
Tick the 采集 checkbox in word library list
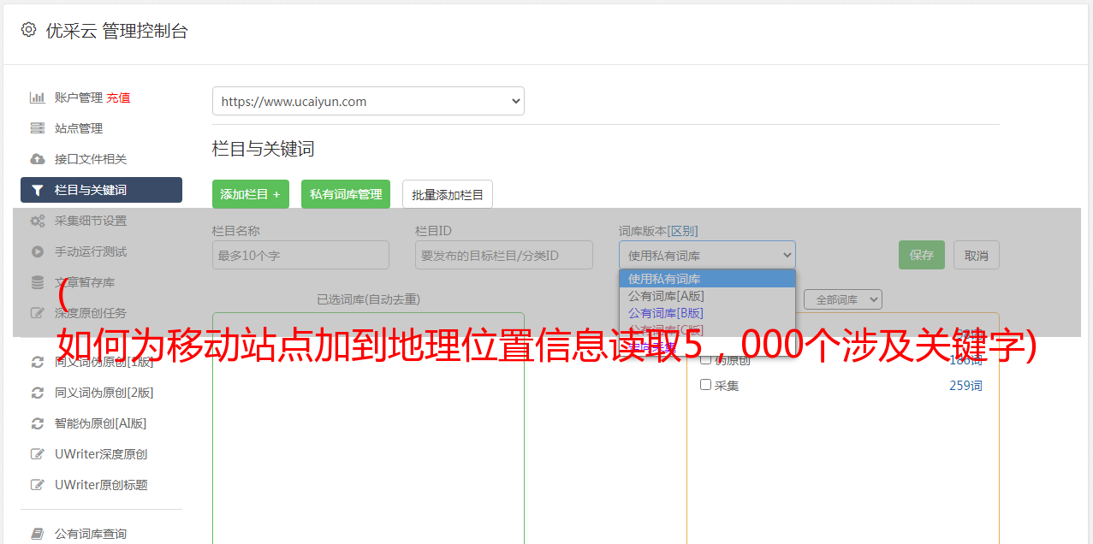(x=706, y=385)
